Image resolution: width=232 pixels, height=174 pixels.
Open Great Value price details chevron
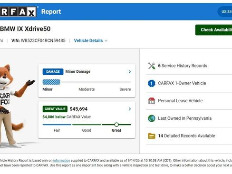(130, 109)
